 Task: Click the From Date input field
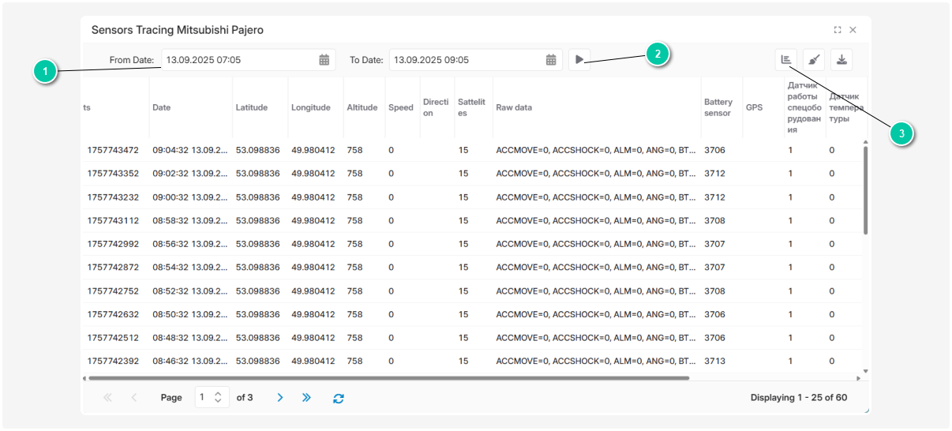click(x=238, y=60)
